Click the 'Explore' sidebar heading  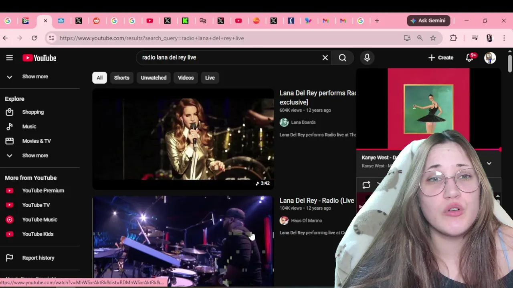[14, 99]
